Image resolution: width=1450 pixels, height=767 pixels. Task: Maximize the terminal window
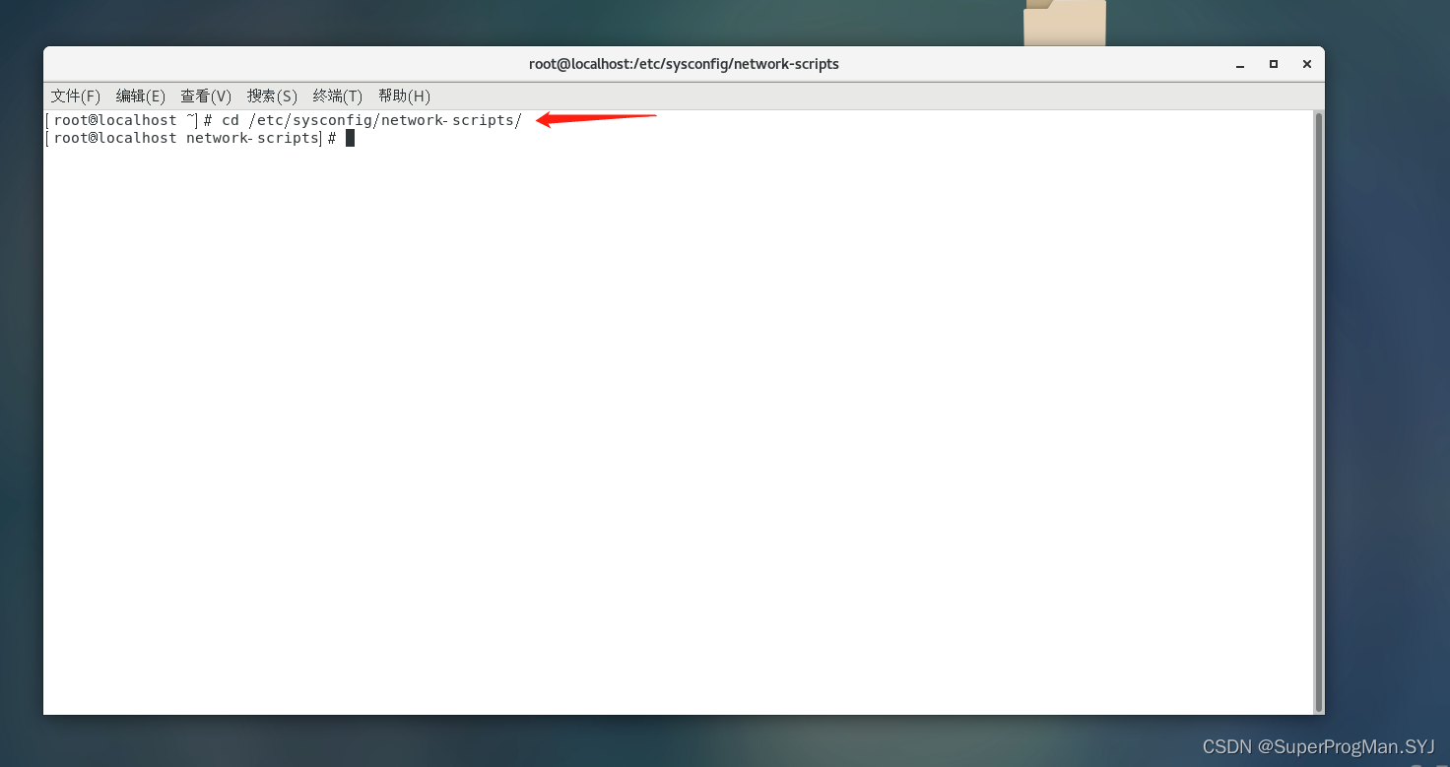1274,64
